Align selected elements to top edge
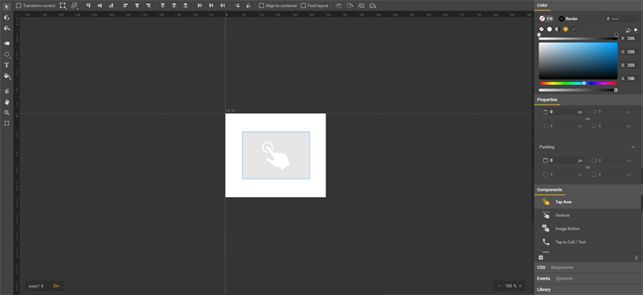The height and width of the screenshot is (295, 643). 88,6
